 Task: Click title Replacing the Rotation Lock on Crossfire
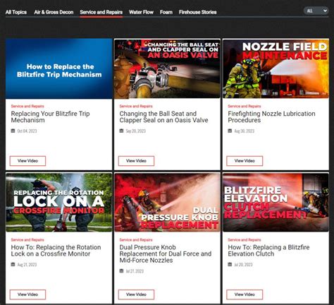pyautogui.click(x=56, y=251)
